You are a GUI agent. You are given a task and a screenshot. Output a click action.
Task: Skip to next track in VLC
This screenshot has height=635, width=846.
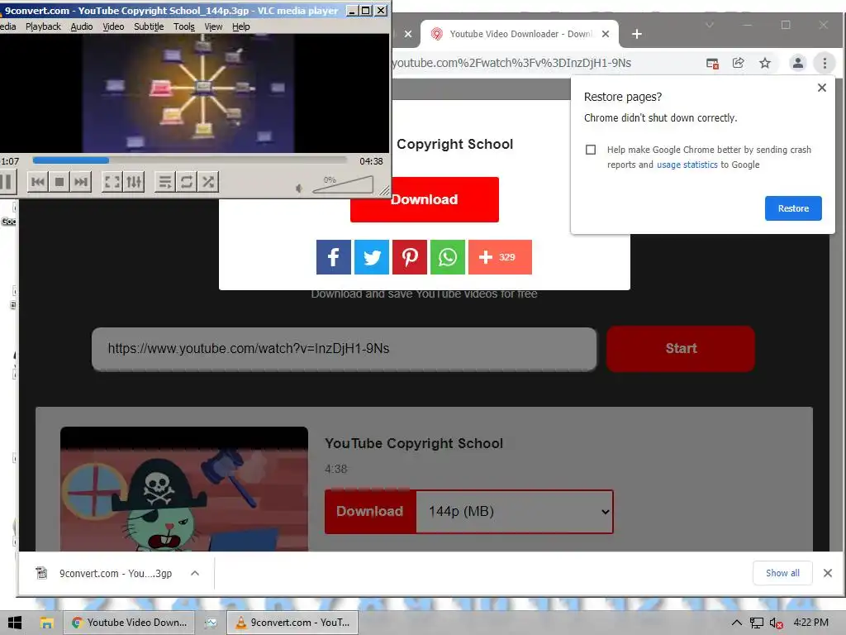click(81, 182)
